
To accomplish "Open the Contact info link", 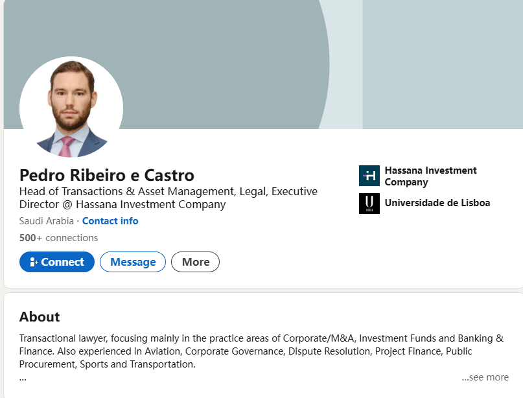I will 110,221.
